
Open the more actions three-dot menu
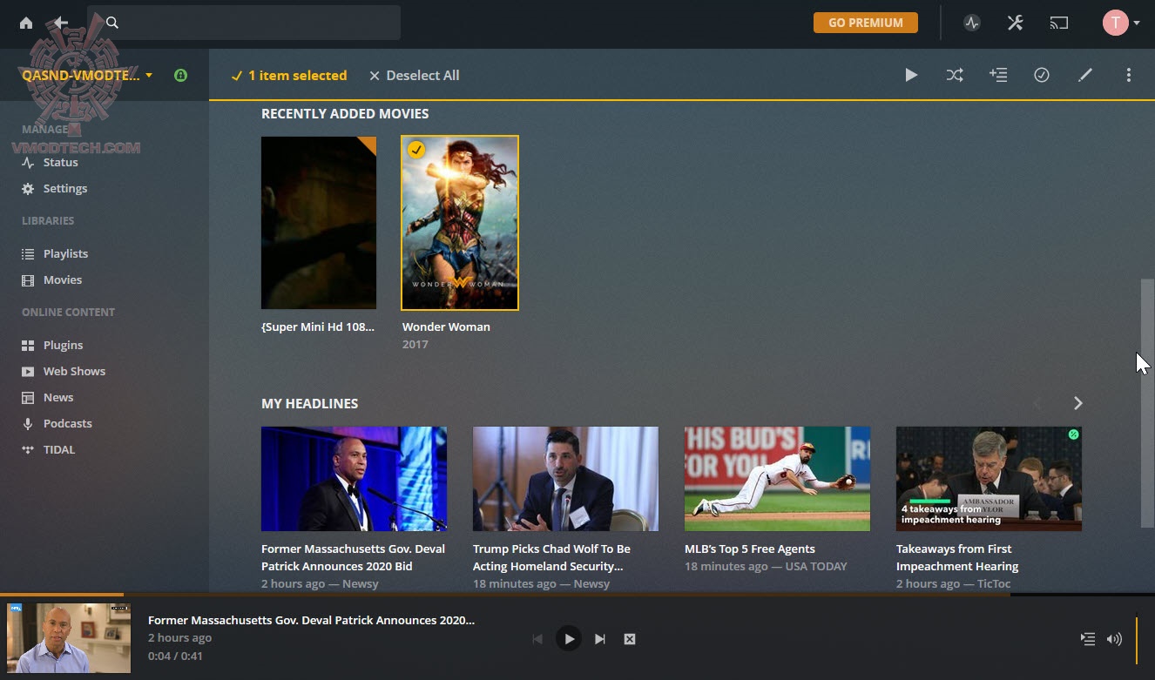click(1129, 75)
